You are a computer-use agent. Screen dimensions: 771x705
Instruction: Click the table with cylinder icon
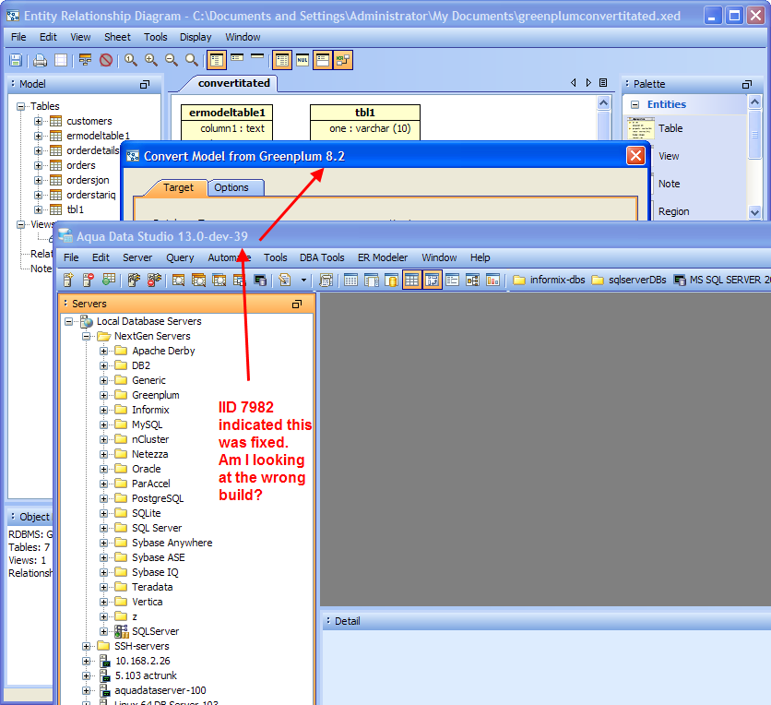(391, 280)
